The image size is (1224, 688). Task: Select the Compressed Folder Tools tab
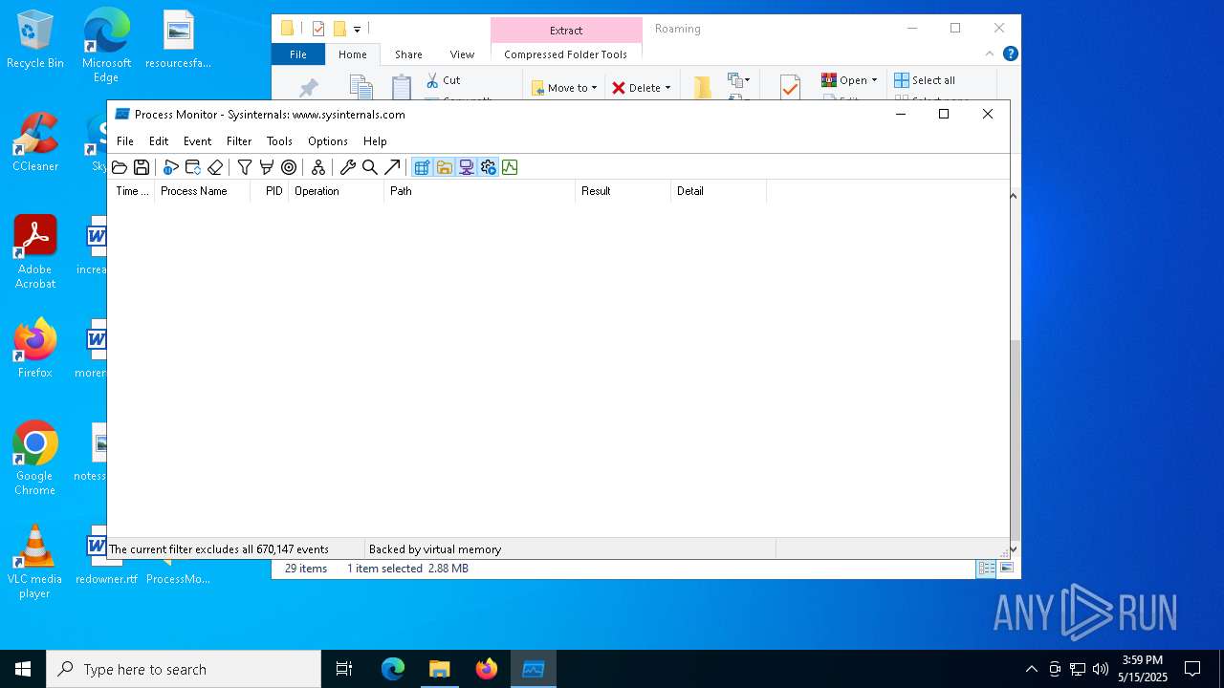tap(566, 54)
